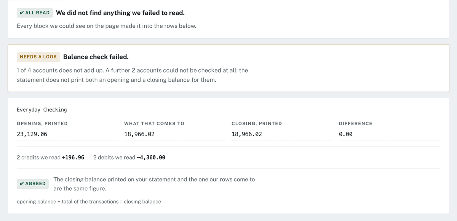Click the difference value 0.00

coord(346,134)
